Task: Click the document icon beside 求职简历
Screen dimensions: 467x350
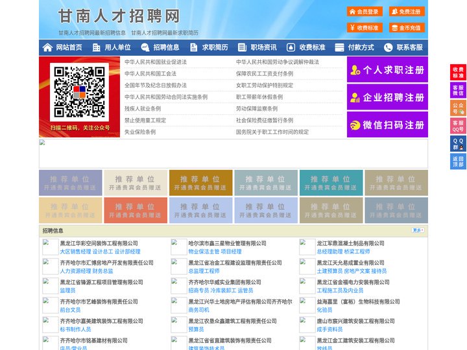Action: (193, 47)
